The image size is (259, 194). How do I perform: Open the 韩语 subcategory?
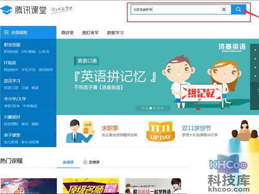coord(35,88)
